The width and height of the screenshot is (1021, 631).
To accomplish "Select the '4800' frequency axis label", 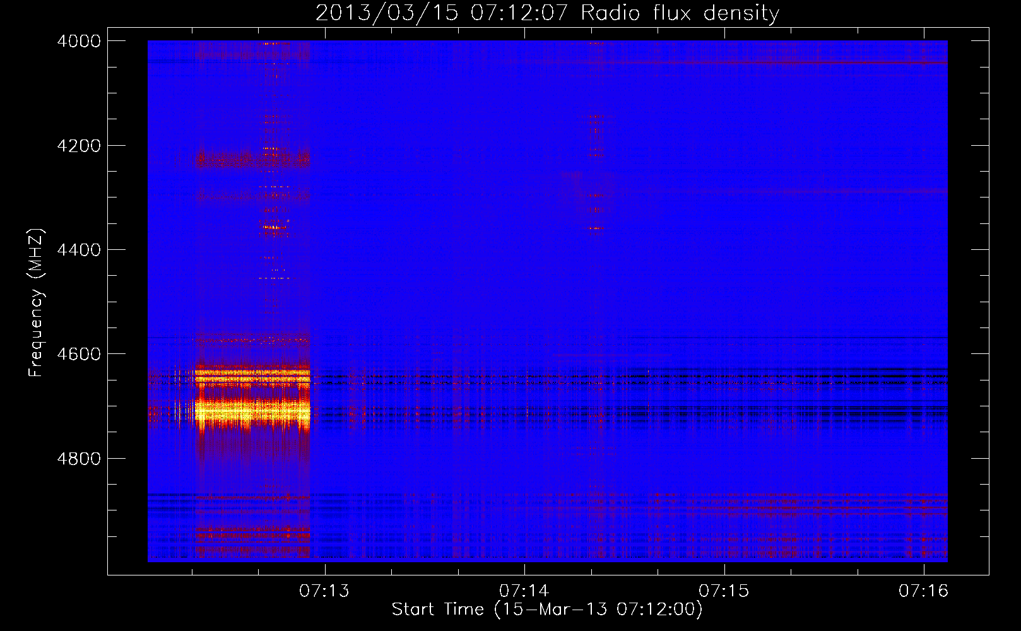I will [x=79, y=459].
